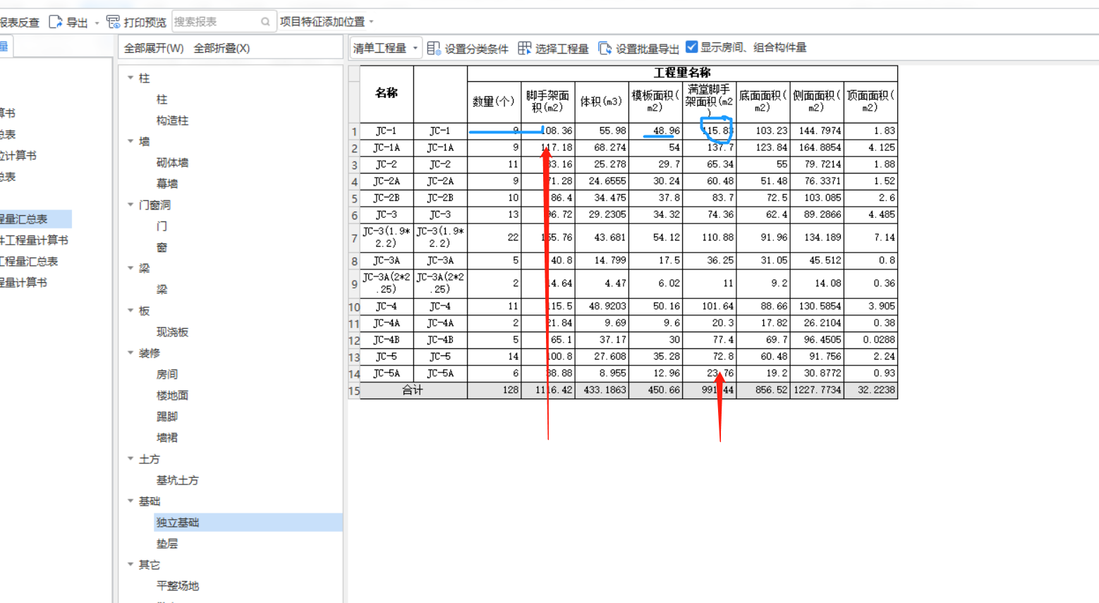The height and width of the screenshot is (603, 1099).
Task: Collapse the 门窗洞 tree group
Action: coord(130,205)
